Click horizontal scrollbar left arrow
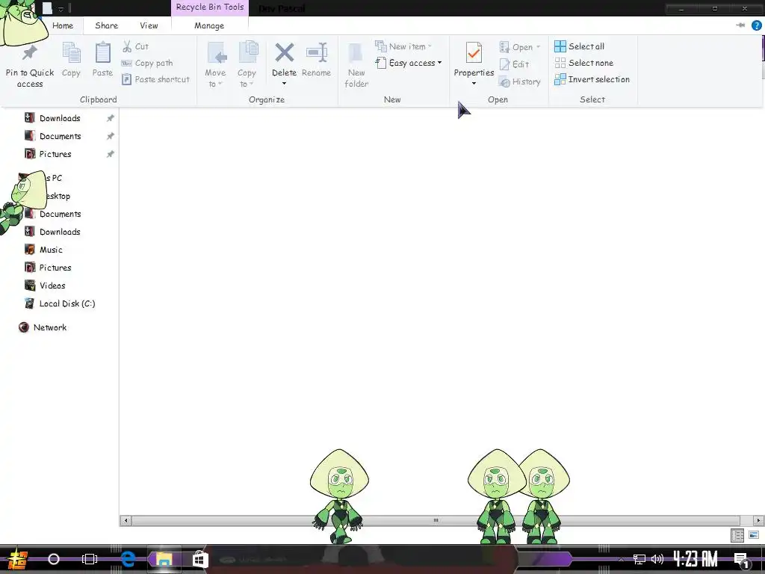This screenshot has width=765, height=574. click(126, 520)
